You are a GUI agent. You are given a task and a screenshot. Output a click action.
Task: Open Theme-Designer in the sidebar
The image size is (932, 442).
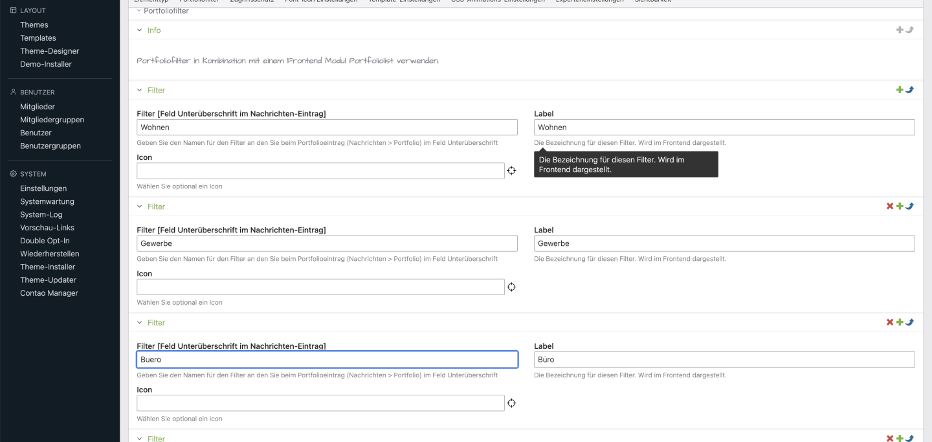coord(49,51)
